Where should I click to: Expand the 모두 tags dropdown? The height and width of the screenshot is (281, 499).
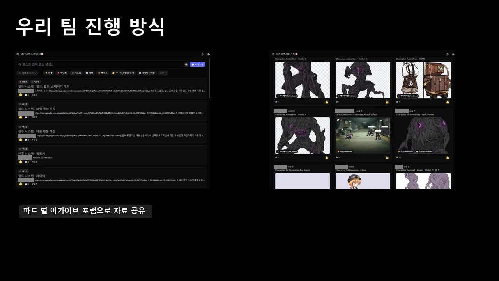163,73
